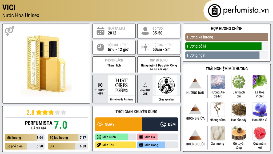Click the flower icon for Mùa Xuân
The image size is (273, 154).
[99, 137]
